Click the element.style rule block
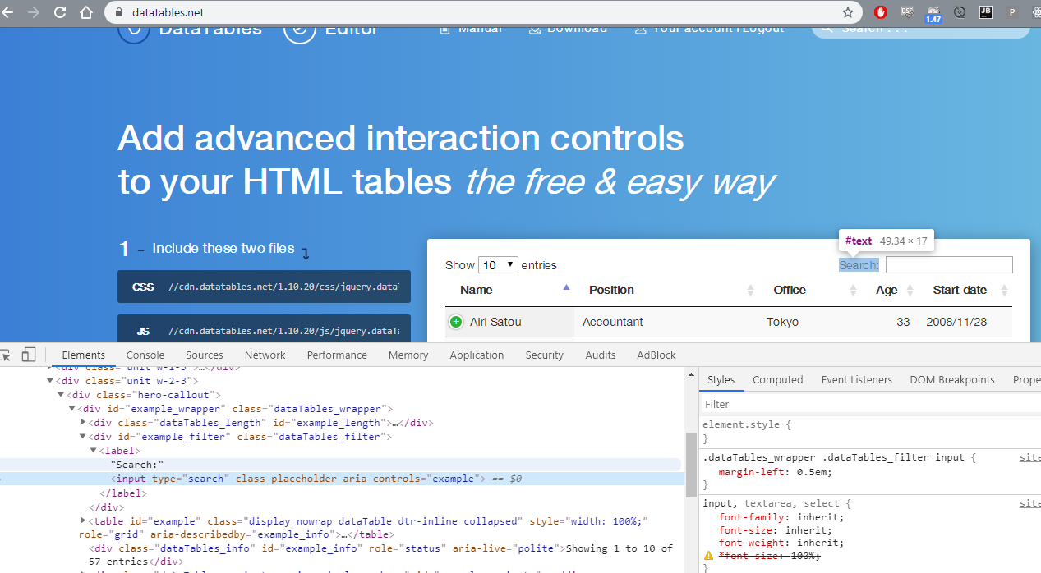1041x573 pixels. pos(869,432)
